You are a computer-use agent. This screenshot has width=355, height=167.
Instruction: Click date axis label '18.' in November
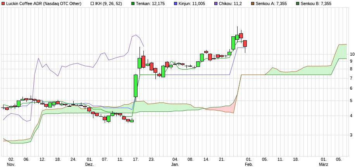pos(58,159)
